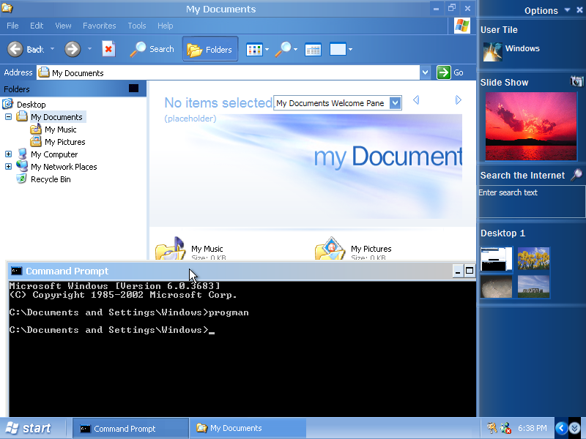Screen dimensions: 586x439
Task: Click the Slide Show camera icon
Action: [x=576, y=81]
